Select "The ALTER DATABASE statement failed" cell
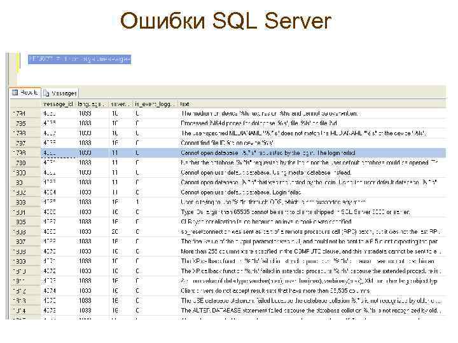458x343 pixels. click(x=312, y=311)
